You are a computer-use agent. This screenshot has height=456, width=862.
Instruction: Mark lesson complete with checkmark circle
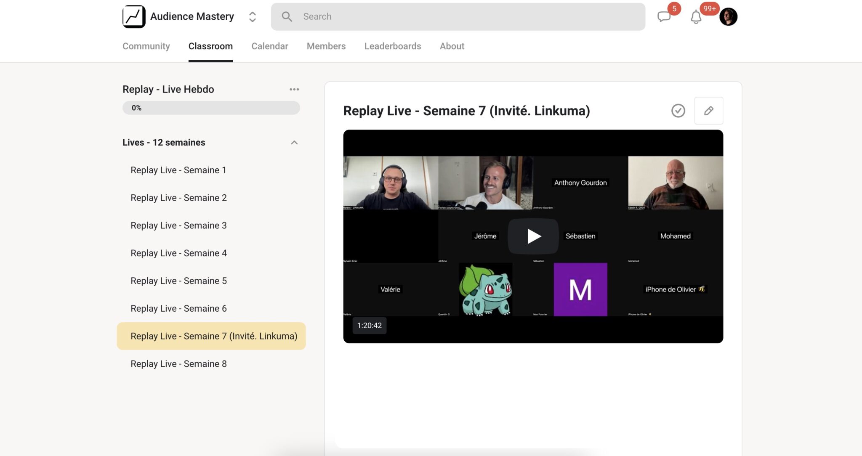[678, 111]
